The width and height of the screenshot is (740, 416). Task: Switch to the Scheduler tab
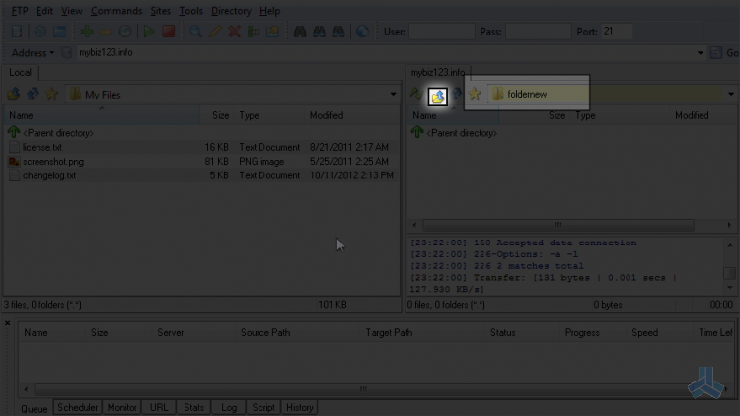pos(77,407)
